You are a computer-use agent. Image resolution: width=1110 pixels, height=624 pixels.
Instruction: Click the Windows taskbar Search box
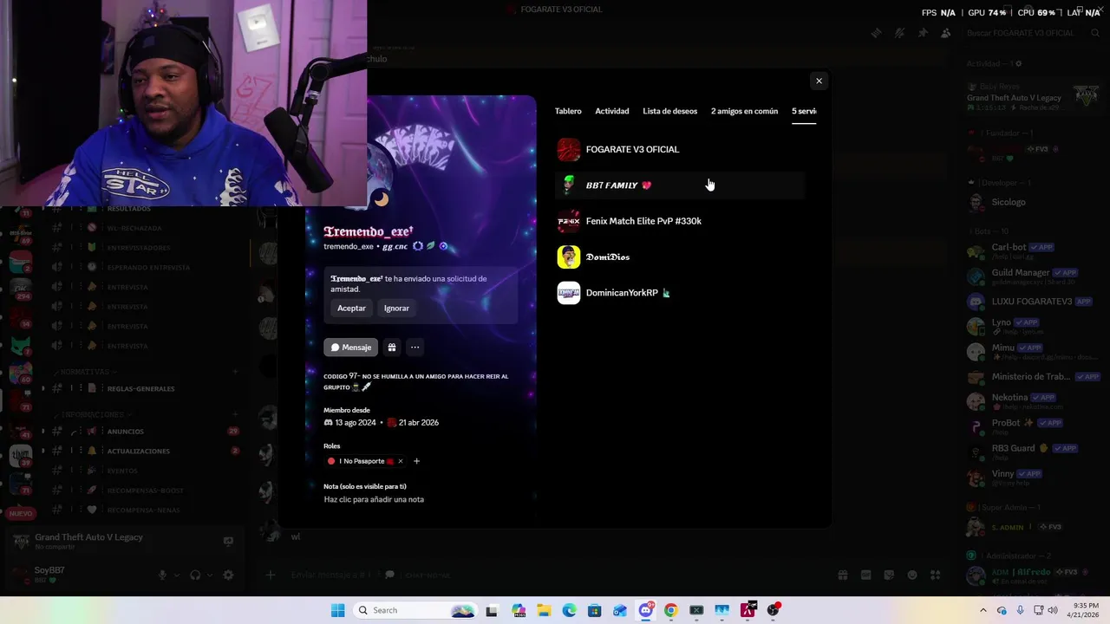click(415, 610)
